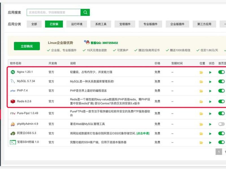Image resolution: width=226 pixels, height=169 pixels.
Task: Click the 到期时间 column header
Action: tap(177, 63)
